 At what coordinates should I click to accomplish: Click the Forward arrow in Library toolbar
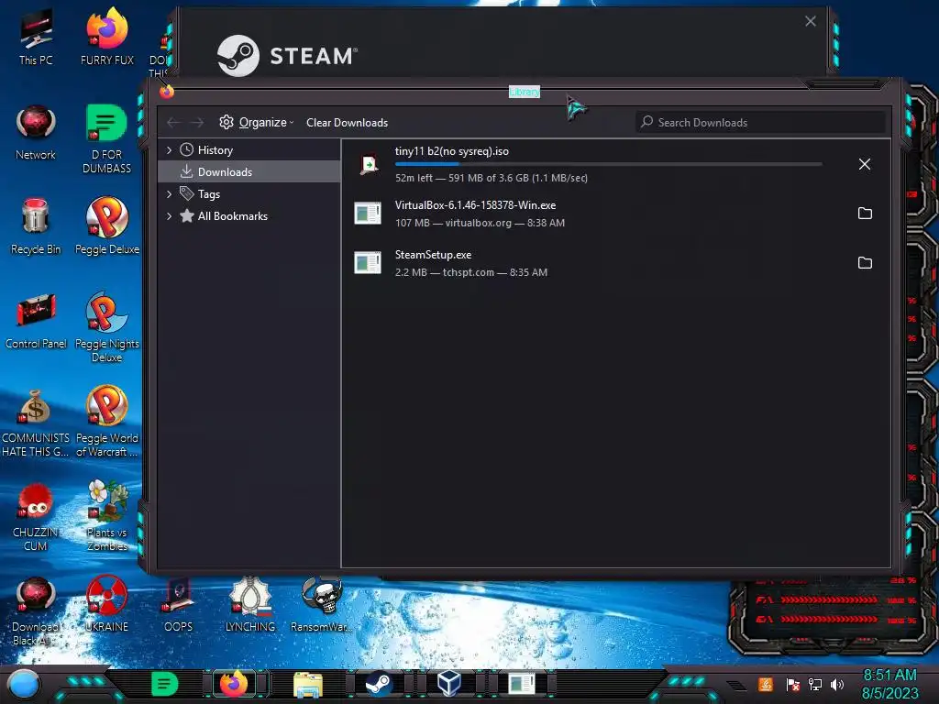(196, 123)
